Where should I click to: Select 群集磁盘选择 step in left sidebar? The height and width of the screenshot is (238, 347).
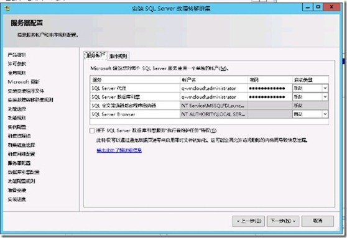tap(22, 145)
